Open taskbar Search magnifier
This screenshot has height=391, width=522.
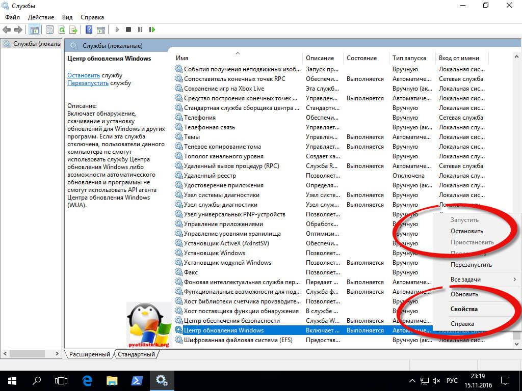coord(37,381)
